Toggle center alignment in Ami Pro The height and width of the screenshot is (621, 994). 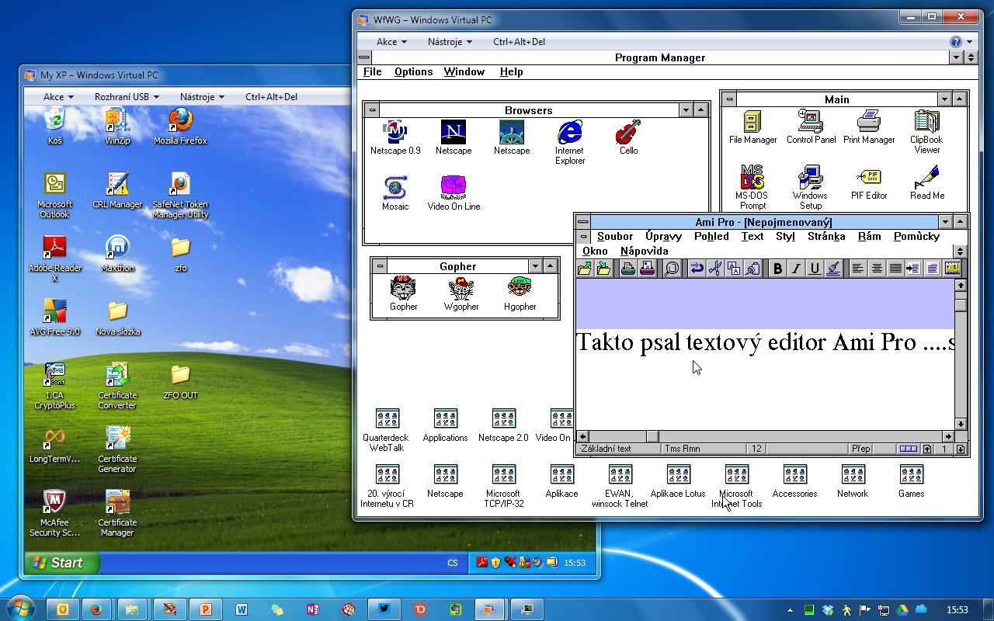[x=877, y=269]
